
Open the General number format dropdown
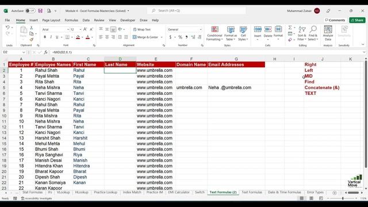201,29
